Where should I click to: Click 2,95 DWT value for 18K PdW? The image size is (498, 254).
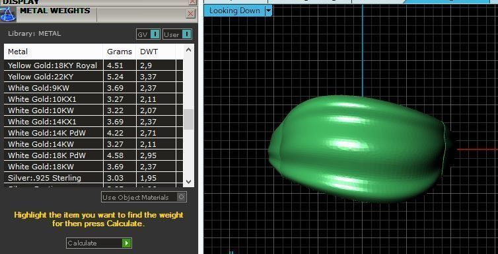[149, 155]
